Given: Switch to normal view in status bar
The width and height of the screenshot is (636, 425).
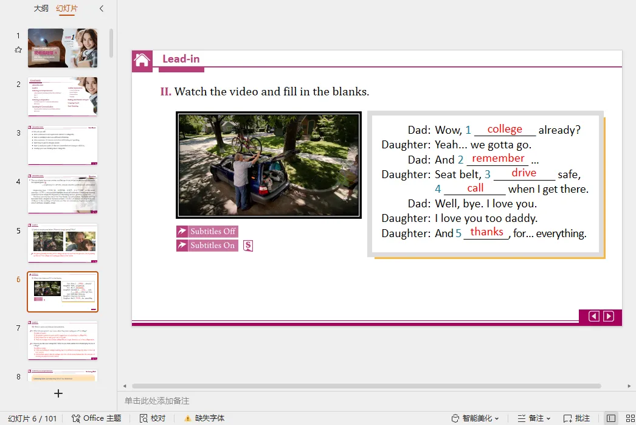Looking at the screenshot, I should 611,418.
